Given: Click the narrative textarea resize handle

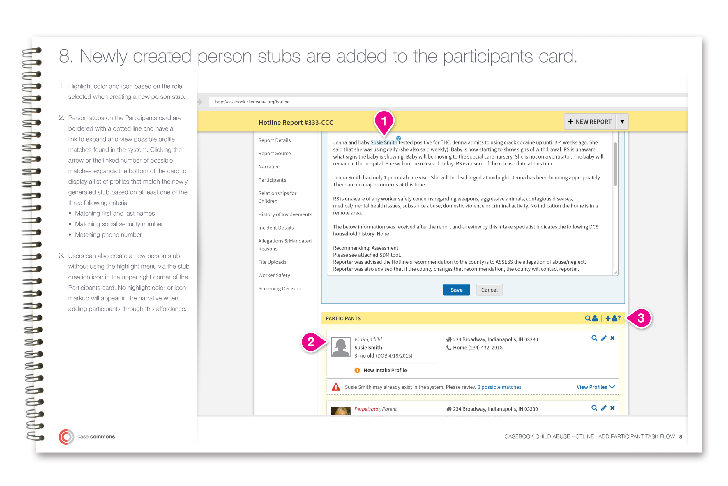Looking at the screenshot, I should (615, 272).
